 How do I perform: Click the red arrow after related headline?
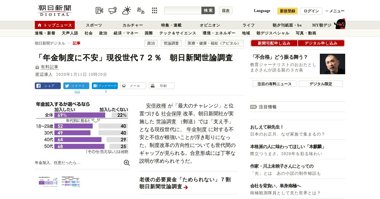[186, 187]
